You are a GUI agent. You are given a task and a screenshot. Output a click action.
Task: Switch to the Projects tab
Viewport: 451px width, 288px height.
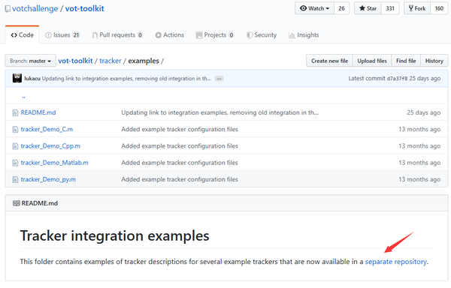tap(215, 35)
